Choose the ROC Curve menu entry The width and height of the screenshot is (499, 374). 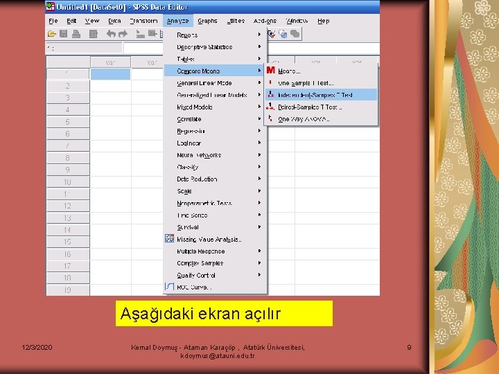tap(215, 287)
